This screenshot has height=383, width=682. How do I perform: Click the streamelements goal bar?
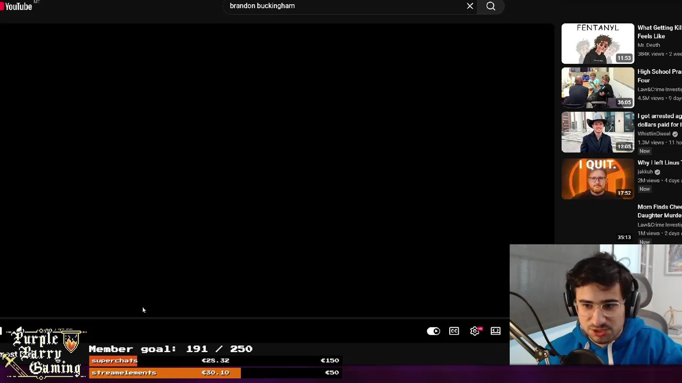[x=214, y=373]
